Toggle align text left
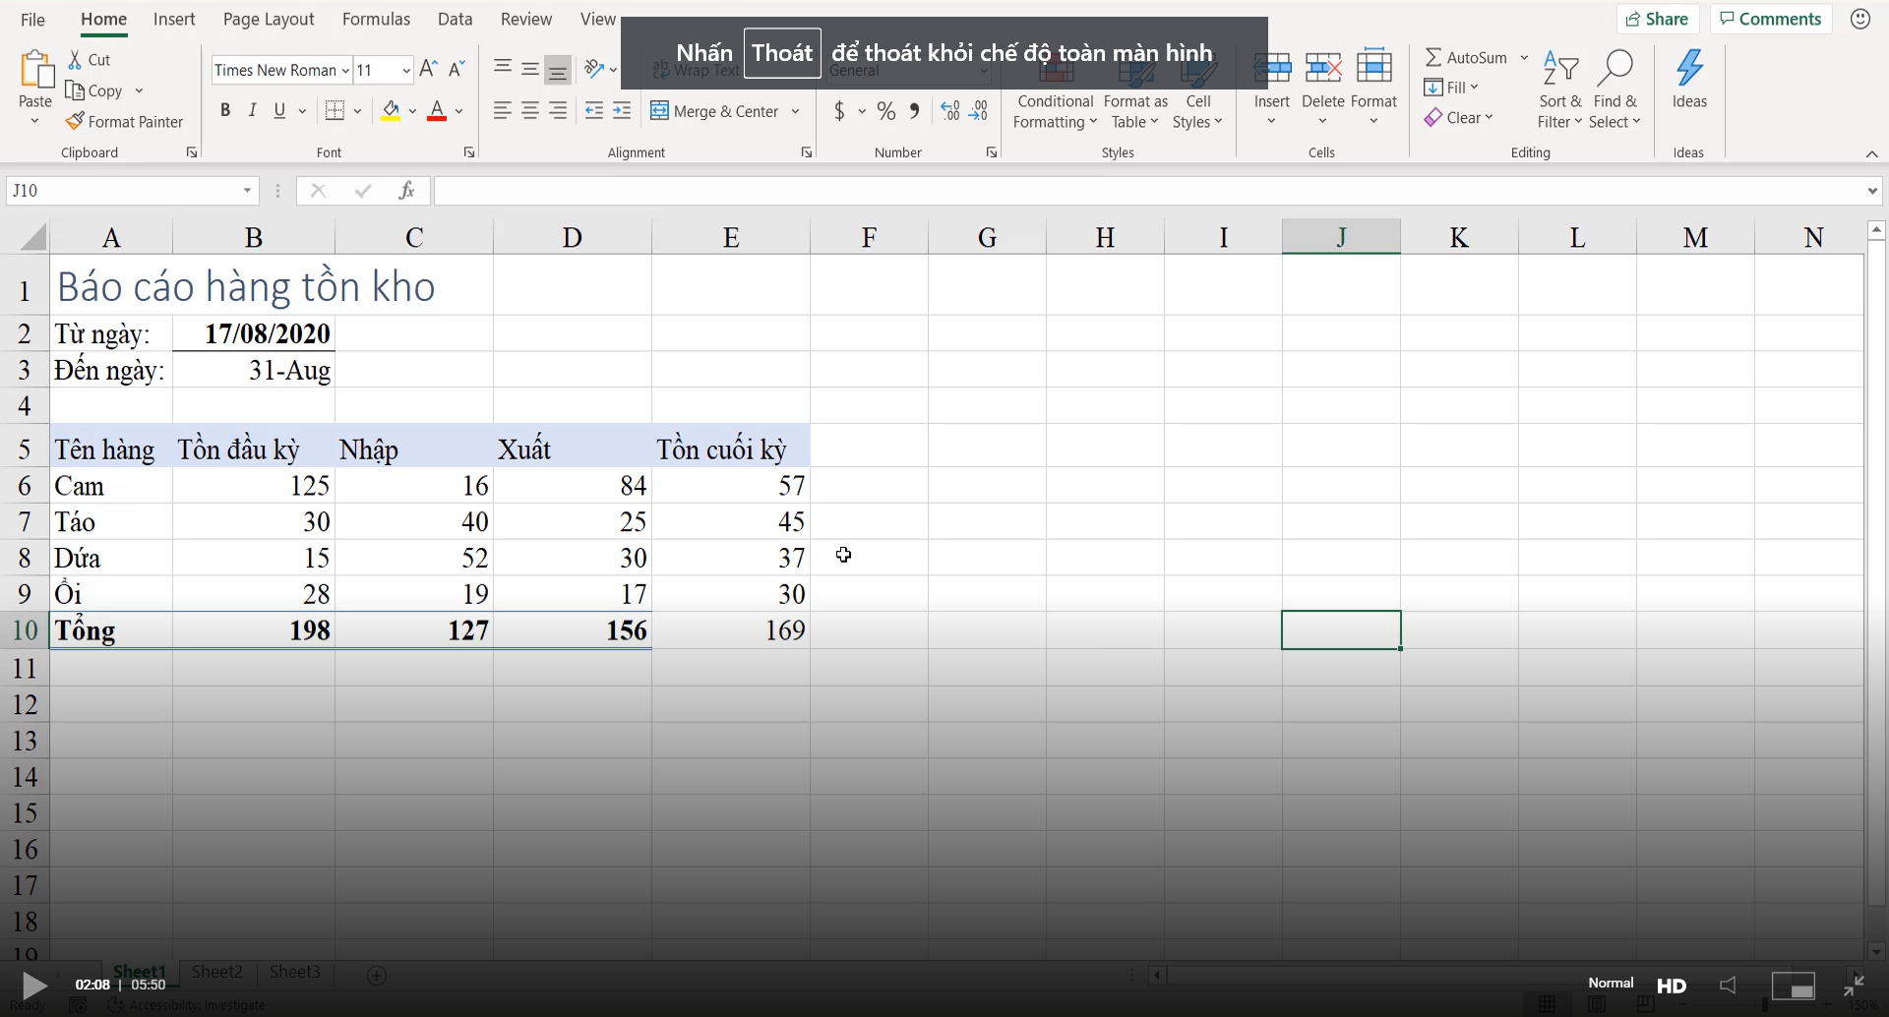This screenshot has width=1889, height=1017. click(503, 111)
